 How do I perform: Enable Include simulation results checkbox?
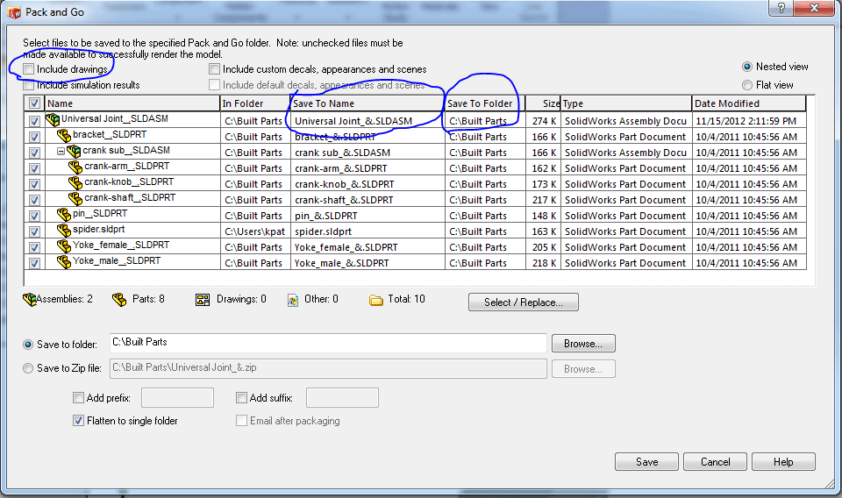(29, 85)
